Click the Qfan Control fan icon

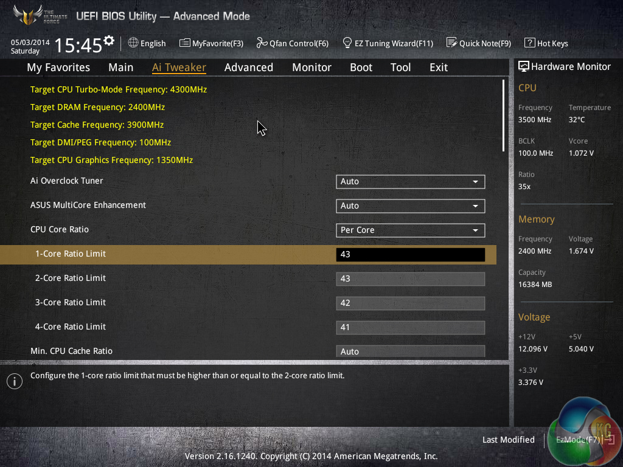262,43
